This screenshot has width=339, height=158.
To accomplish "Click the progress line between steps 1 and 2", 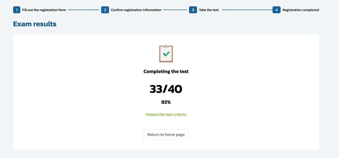I will 83,10.
